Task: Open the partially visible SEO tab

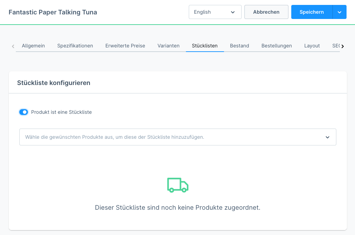Action: pyautogui.click(x=336, y=46)
